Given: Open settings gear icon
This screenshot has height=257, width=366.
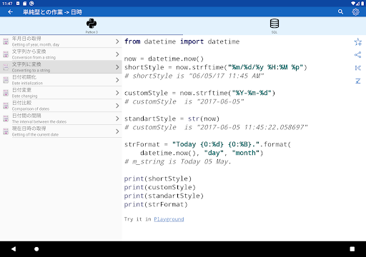Looking at the screenshot, I should point(355,12).
